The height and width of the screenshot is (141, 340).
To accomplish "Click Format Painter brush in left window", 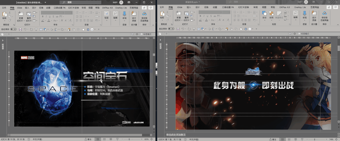I will pyautogui.click(x=9, y=20).
